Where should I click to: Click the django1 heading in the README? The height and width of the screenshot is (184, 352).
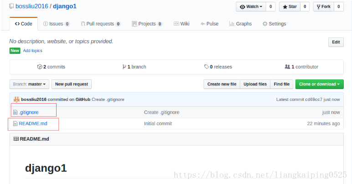point(46,168)
